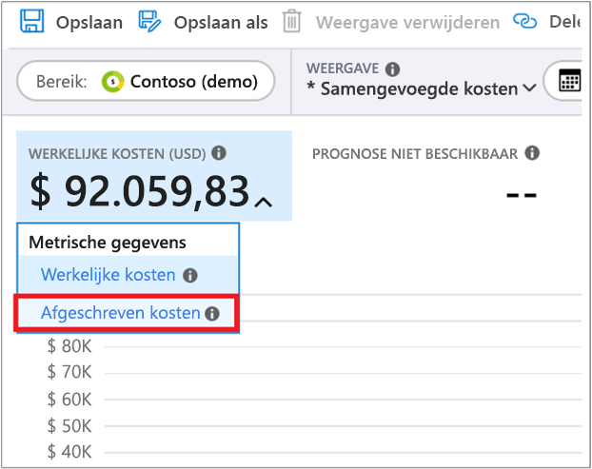Click info icon beside Afgeschreven kosten
The width and height of the screenshot is (592, 469).
[x=212, y=314]
